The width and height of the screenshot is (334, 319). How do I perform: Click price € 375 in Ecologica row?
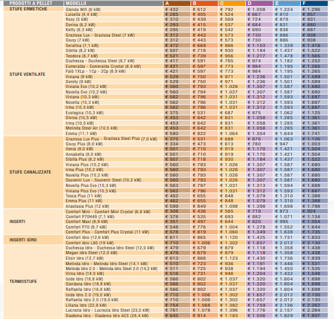click(x=172, y=113)
